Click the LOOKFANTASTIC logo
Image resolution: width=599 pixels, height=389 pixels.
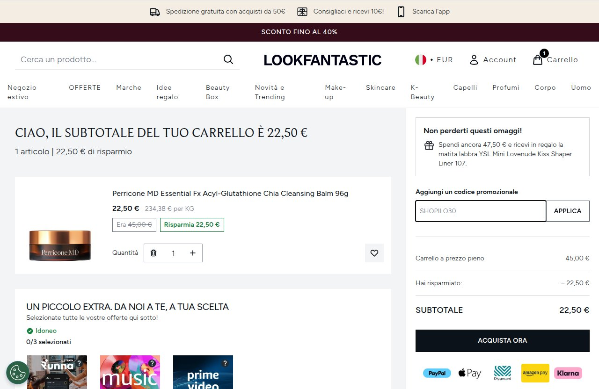point(322,60)
